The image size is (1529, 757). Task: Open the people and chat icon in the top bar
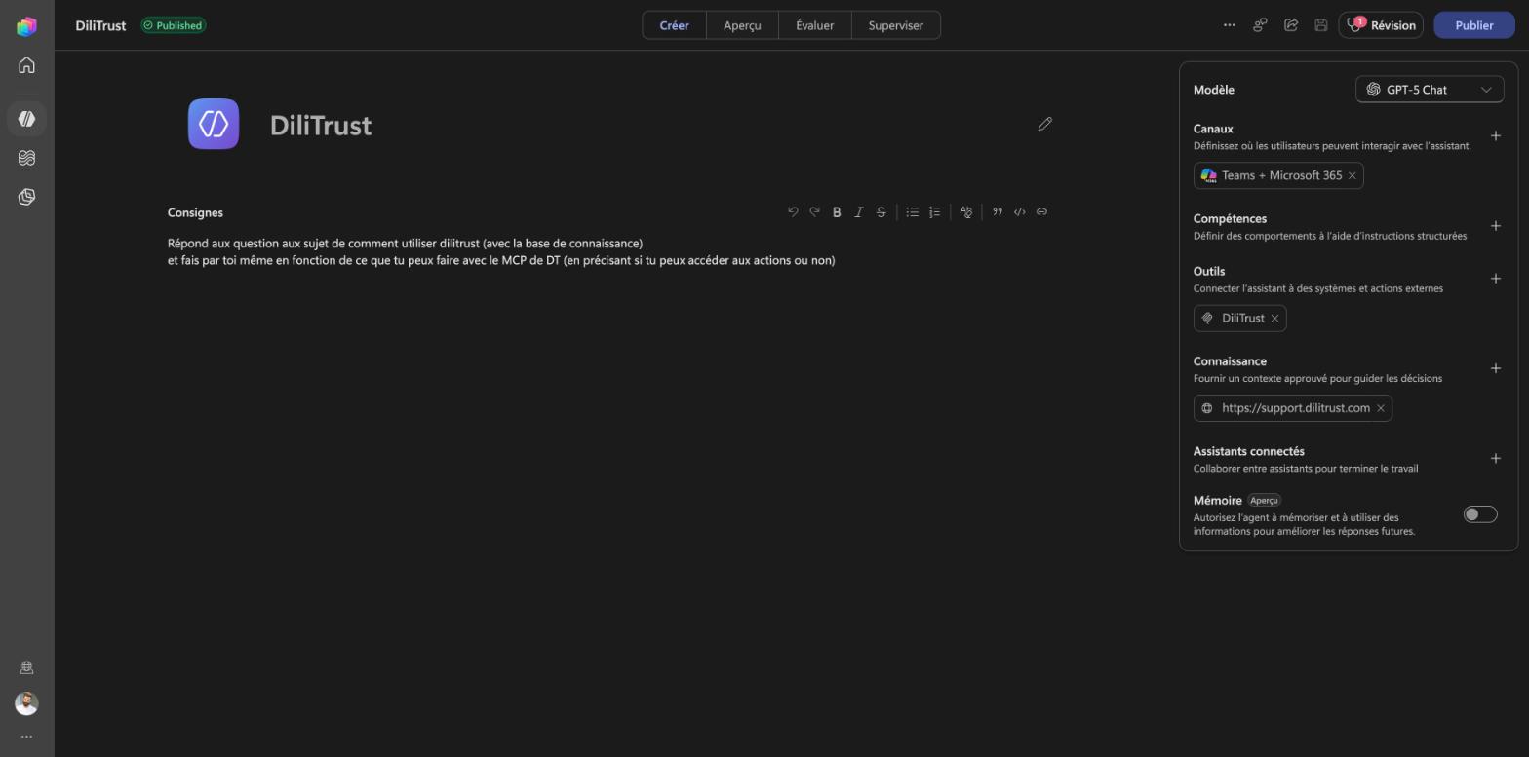coord(1261,25)
